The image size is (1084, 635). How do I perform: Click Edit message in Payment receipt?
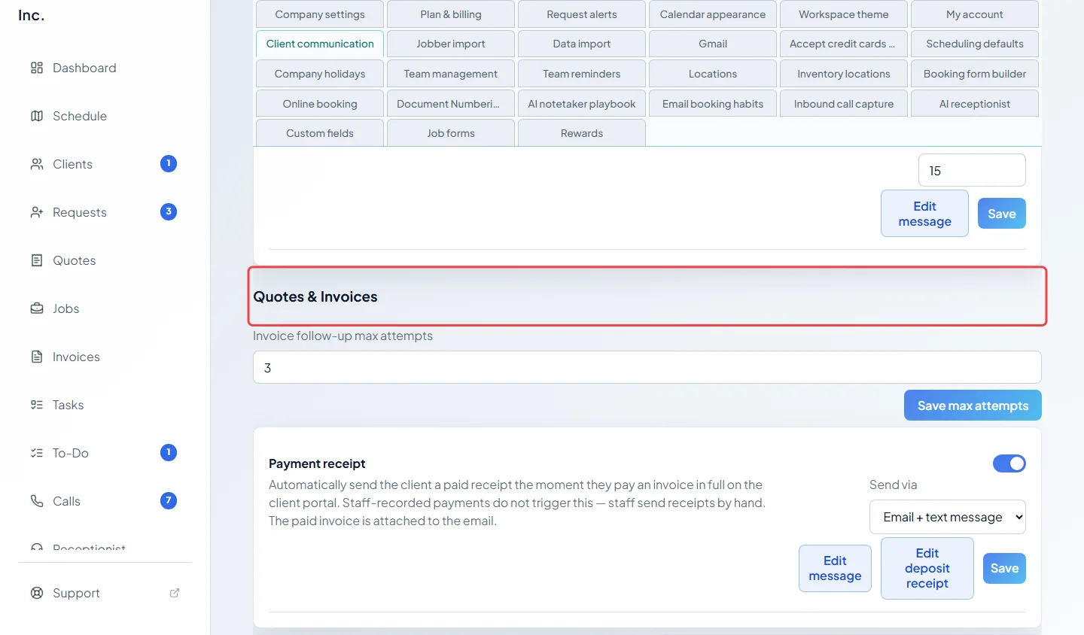click(x=835, y=568)
